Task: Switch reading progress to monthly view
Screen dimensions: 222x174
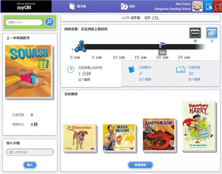Action: pos(212,33)
